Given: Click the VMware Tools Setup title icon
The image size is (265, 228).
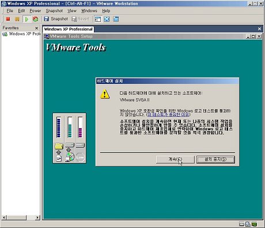Looking at the screenshot, I should [x=46, y=36].
